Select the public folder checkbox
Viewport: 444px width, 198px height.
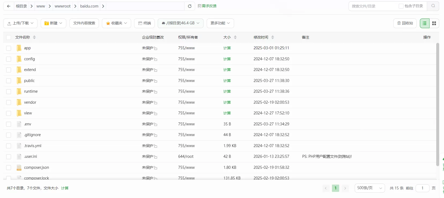9,81
